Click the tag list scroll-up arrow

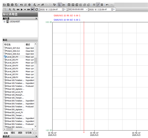(x=36, y=44)
